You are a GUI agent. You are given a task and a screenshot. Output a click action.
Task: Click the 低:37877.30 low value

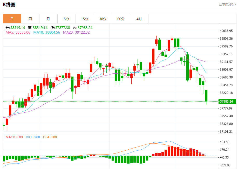(60, 28)
